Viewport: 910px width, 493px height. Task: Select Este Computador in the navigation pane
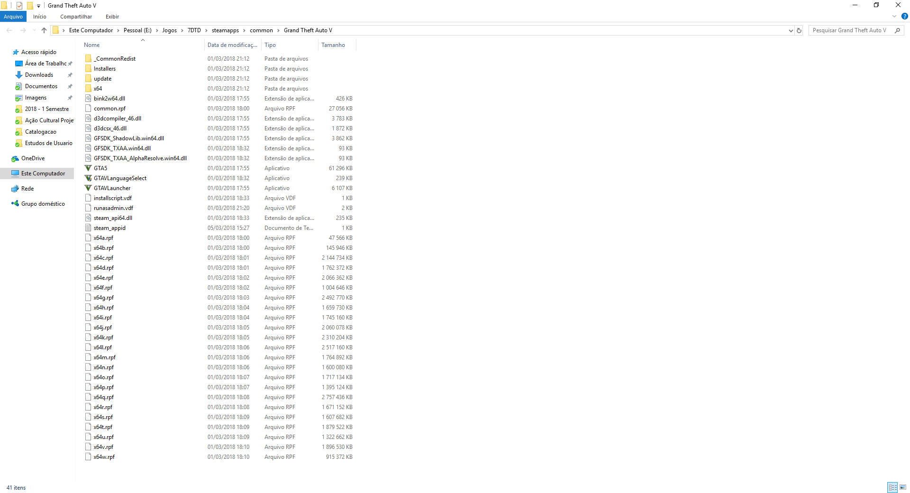[x=37, y=173]
